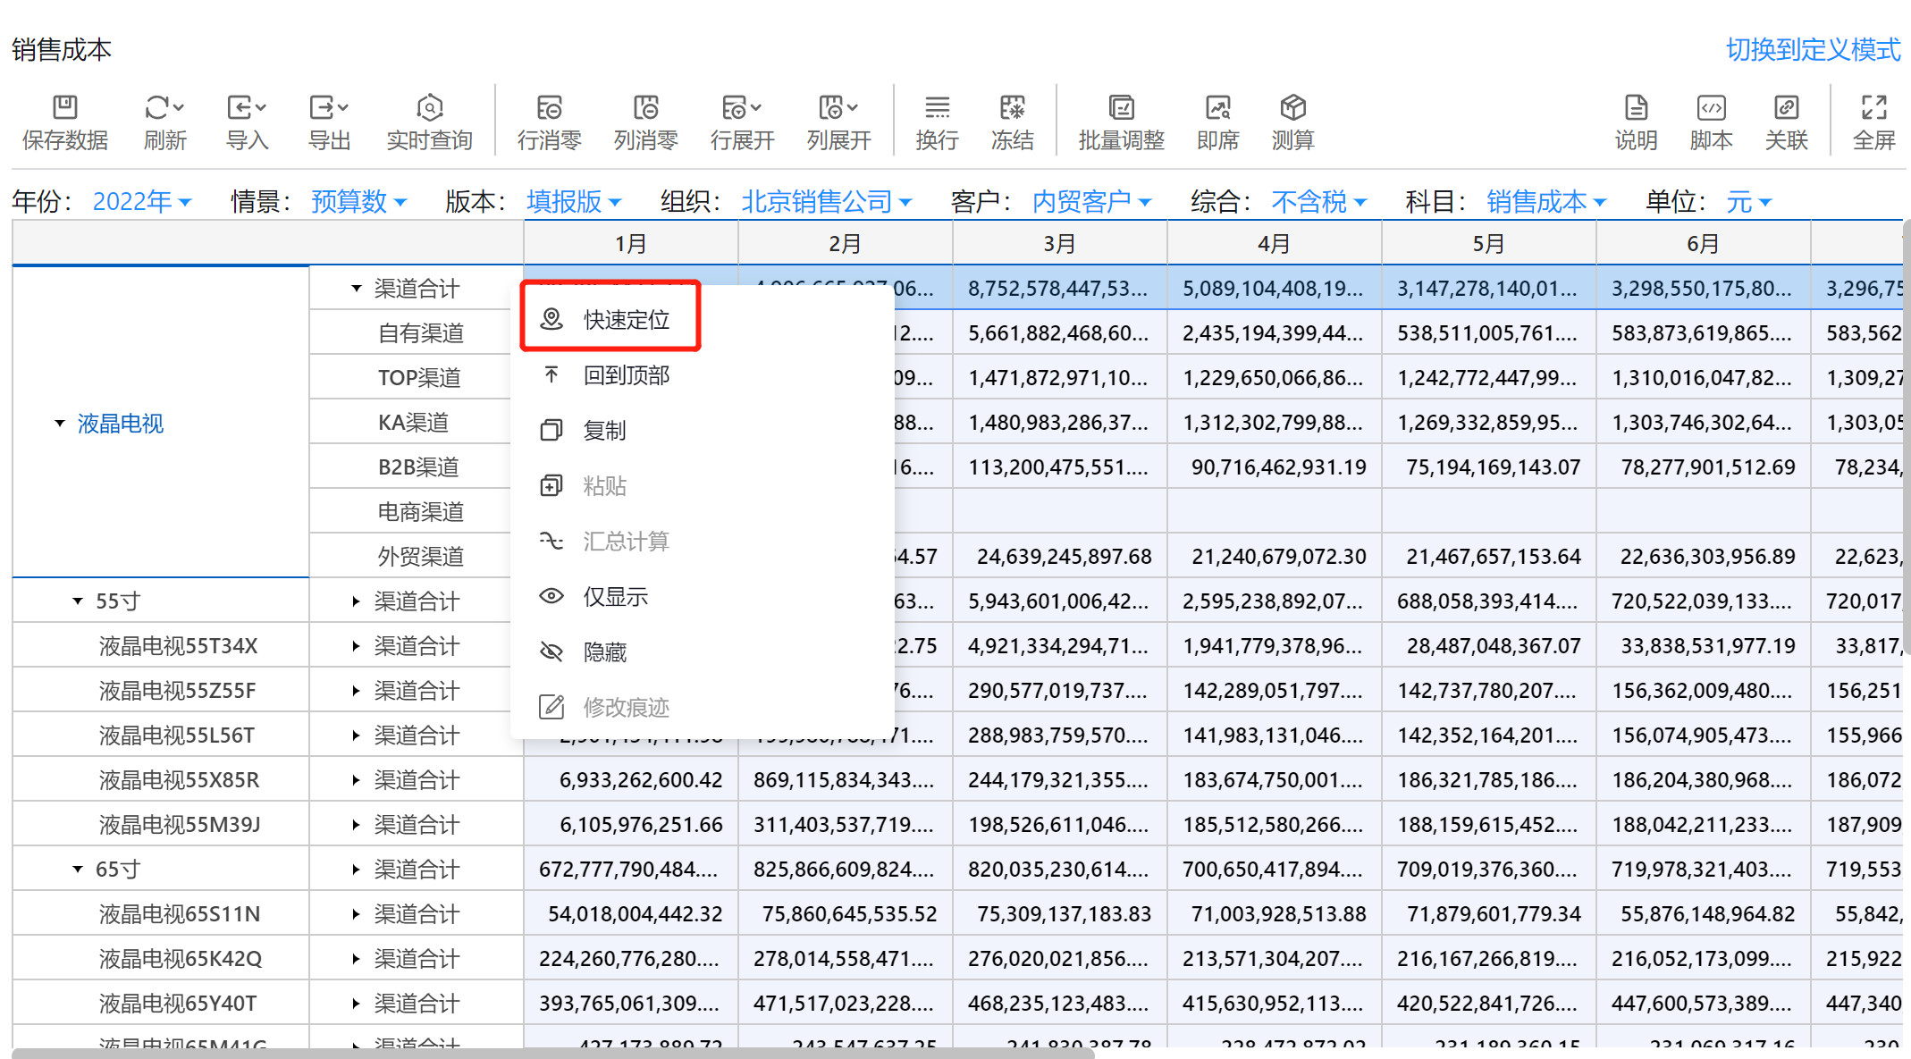Open Real-time Query (实时查询) tool

click(x=429, y=109)
